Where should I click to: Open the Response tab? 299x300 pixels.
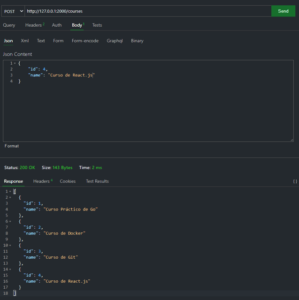[x=14, y=181]
